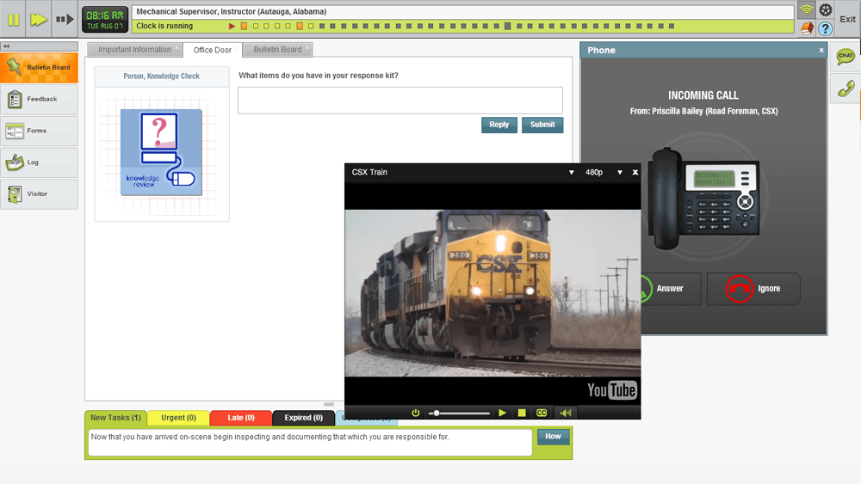Click Person, Knowledge Check header

(x=162, y=77)
